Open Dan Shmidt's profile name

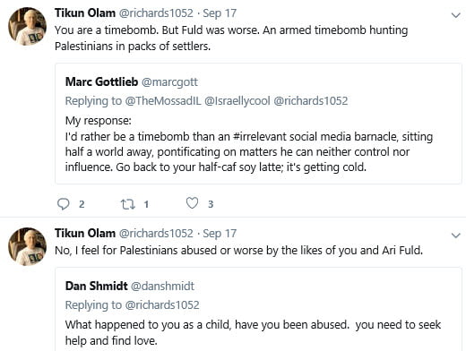click(x=97, y=286)
